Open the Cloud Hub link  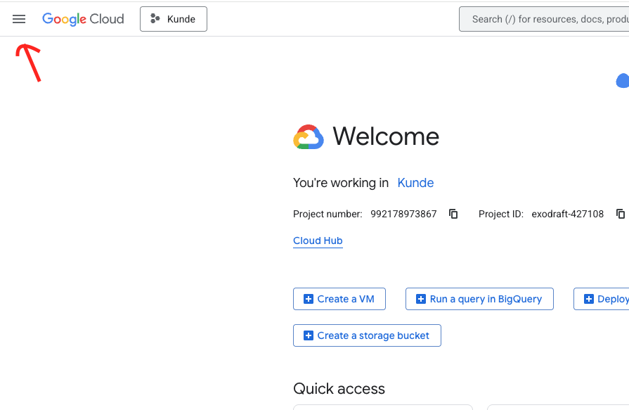(318, 241)
